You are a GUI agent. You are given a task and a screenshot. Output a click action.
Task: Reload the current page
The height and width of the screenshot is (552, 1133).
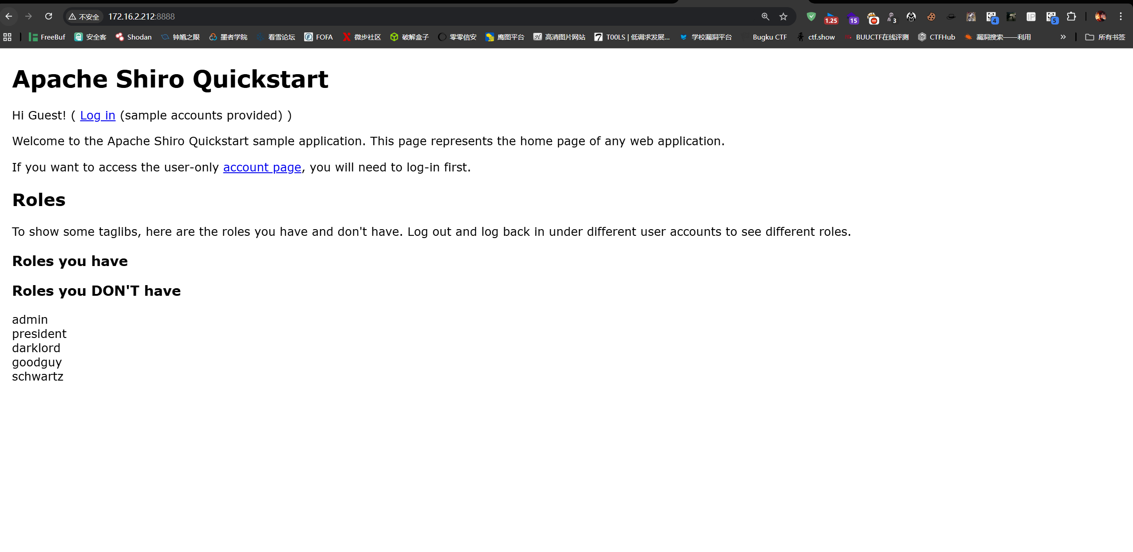[x=49, y=16]
